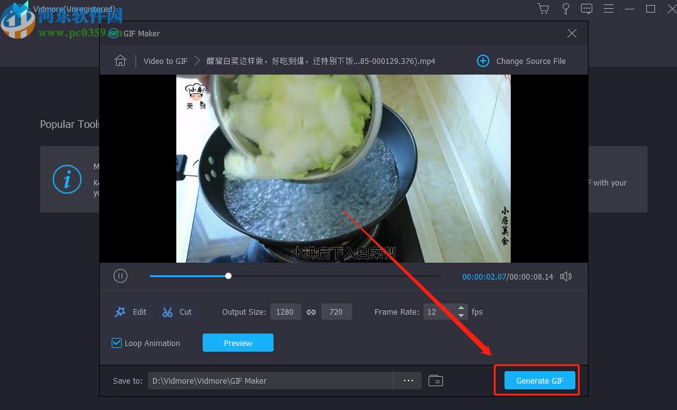Increase frame rate with up arrow

tap(462, 308)
